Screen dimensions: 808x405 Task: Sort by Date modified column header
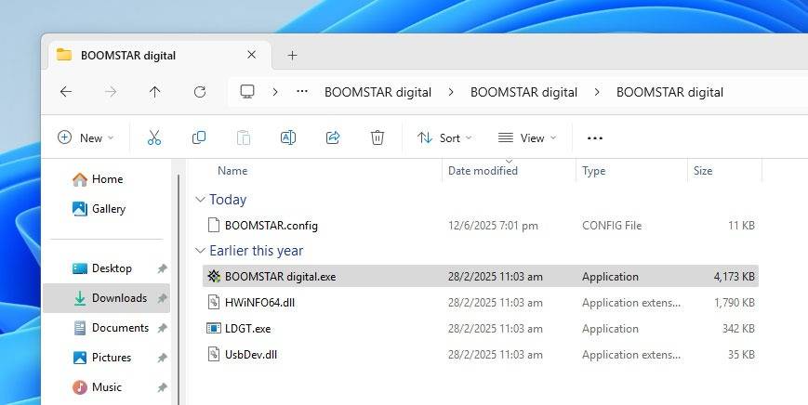tap(483, 171)
